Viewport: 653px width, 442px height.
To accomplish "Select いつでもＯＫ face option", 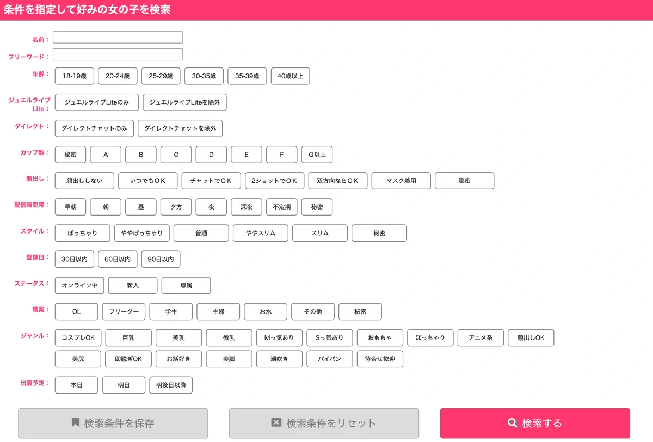I will 148,181.
